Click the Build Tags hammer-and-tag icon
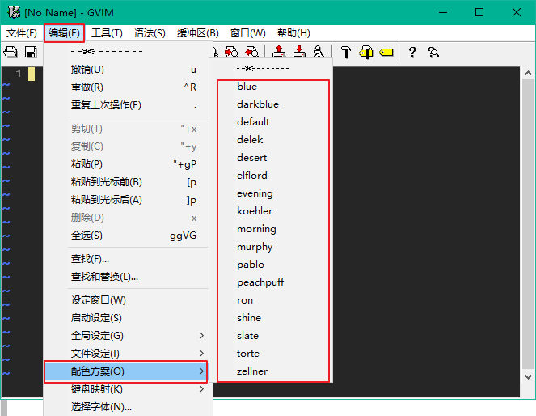Image resolution: width=536 pixels, height=416 pixels. coord(366,53)
